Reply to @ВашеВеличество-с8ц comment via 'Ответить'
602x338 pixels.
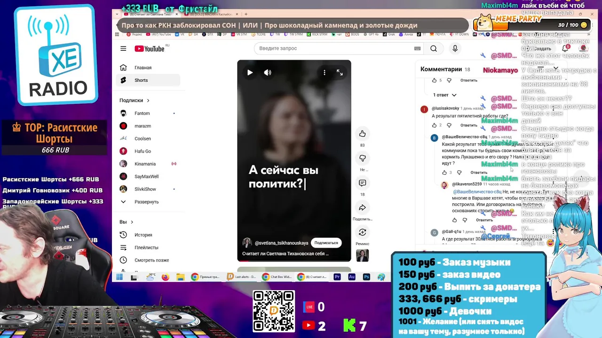pos(479,173)
